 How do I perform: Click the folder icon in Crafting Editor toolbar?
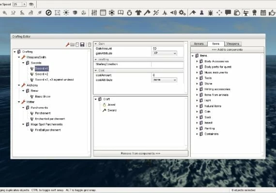pos(72,44)
